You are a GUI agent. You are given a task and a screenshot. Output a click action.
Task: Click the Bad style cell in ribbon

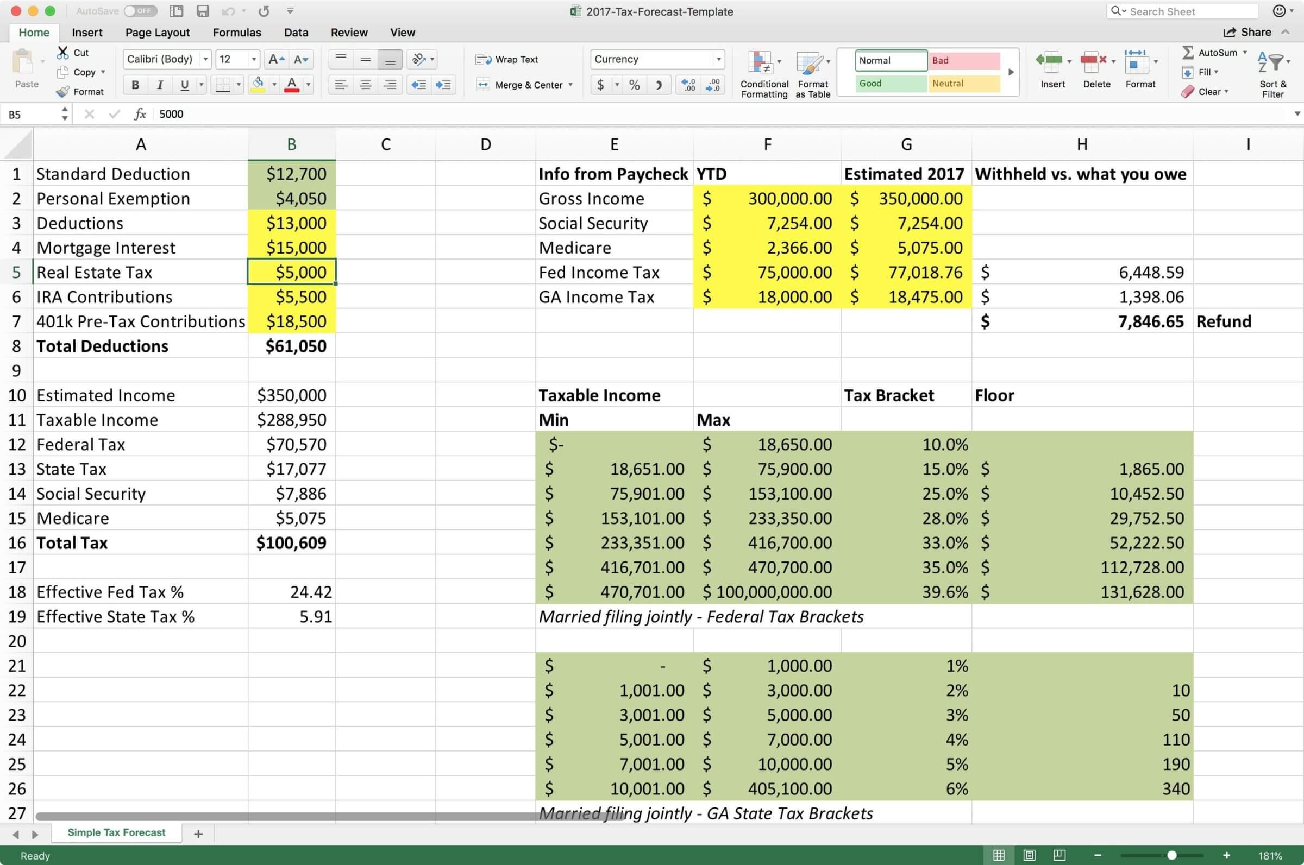[x=962, y=61]
